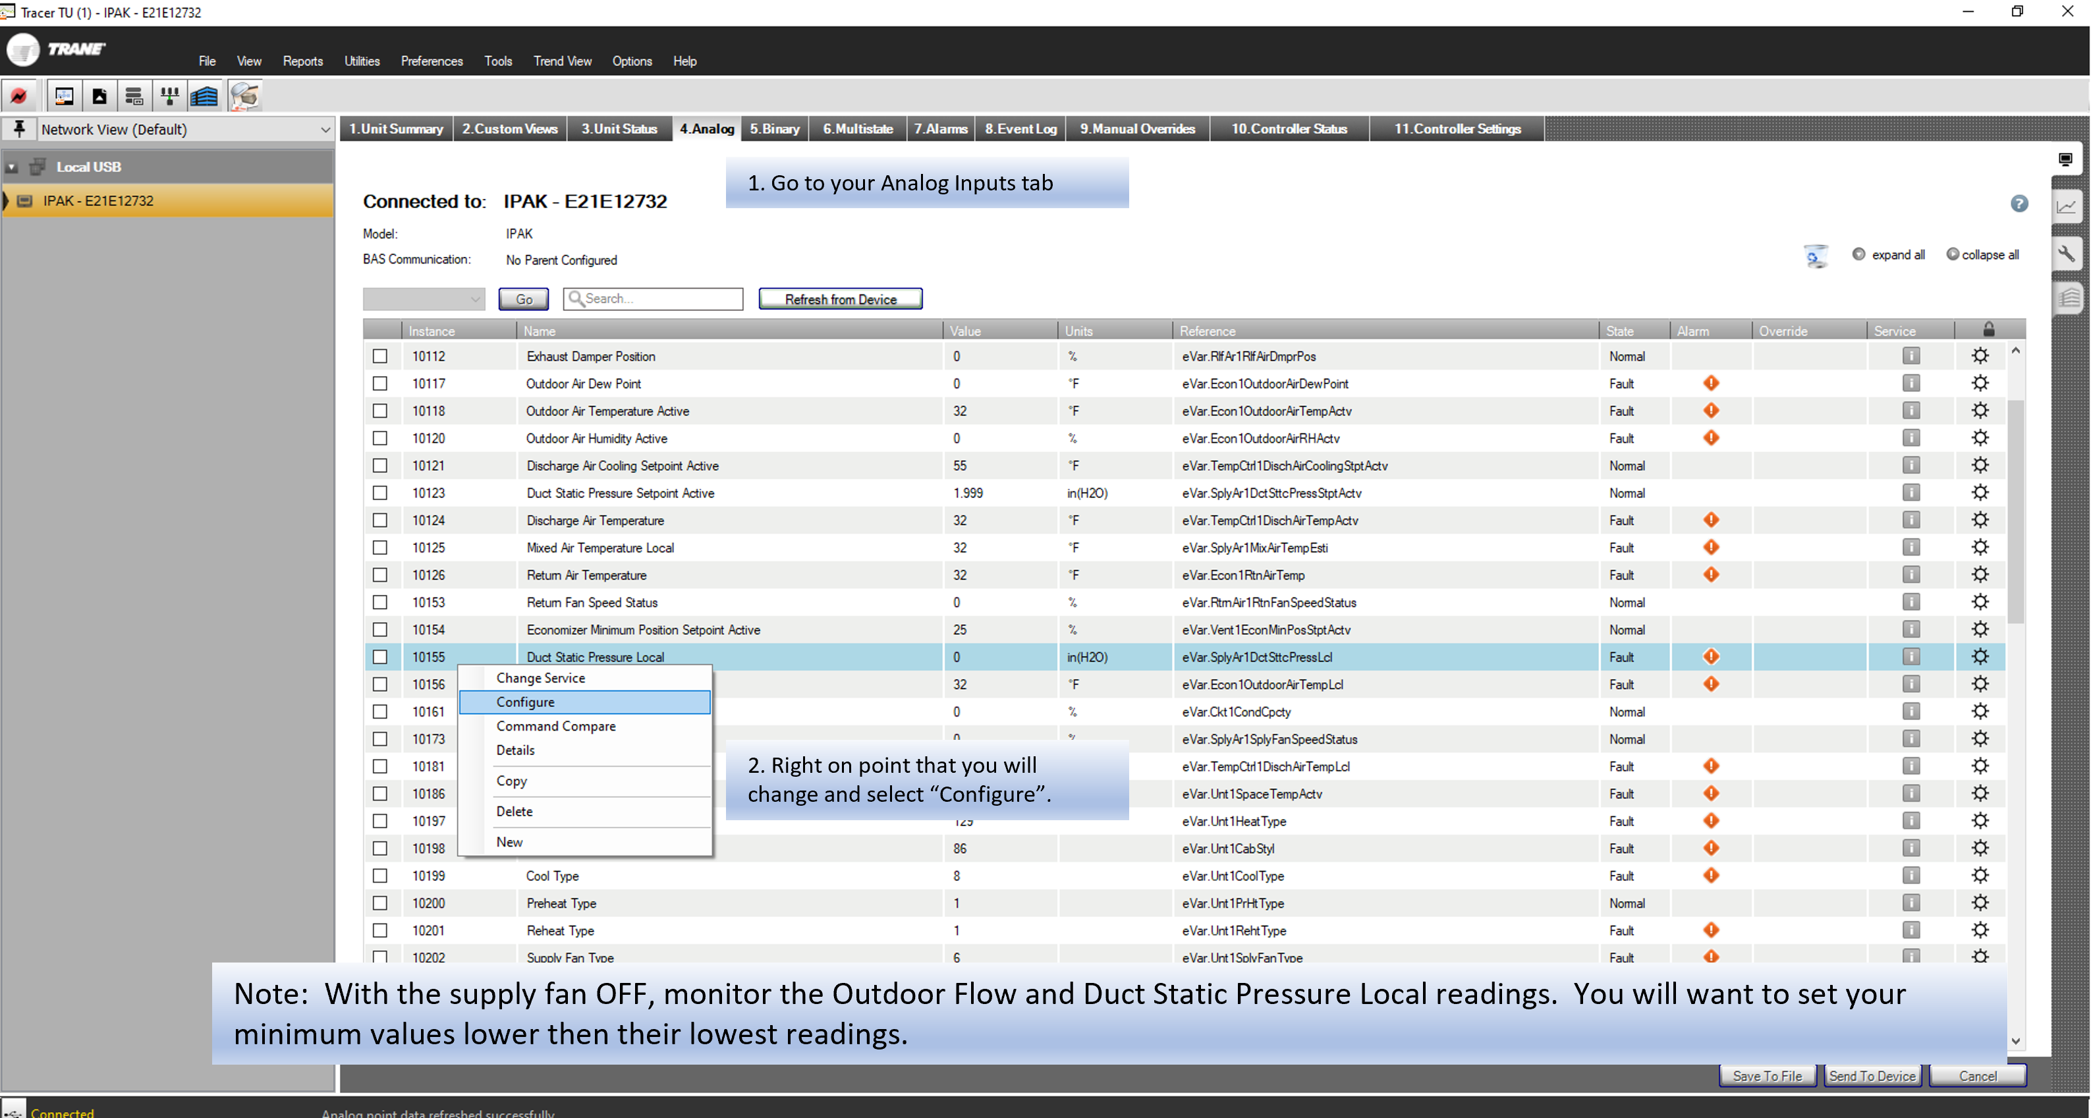This screenshot has width=2093, height=1118.
Task: Expand the IPAK - E21E12732 tree node
Action: [7, 201]
